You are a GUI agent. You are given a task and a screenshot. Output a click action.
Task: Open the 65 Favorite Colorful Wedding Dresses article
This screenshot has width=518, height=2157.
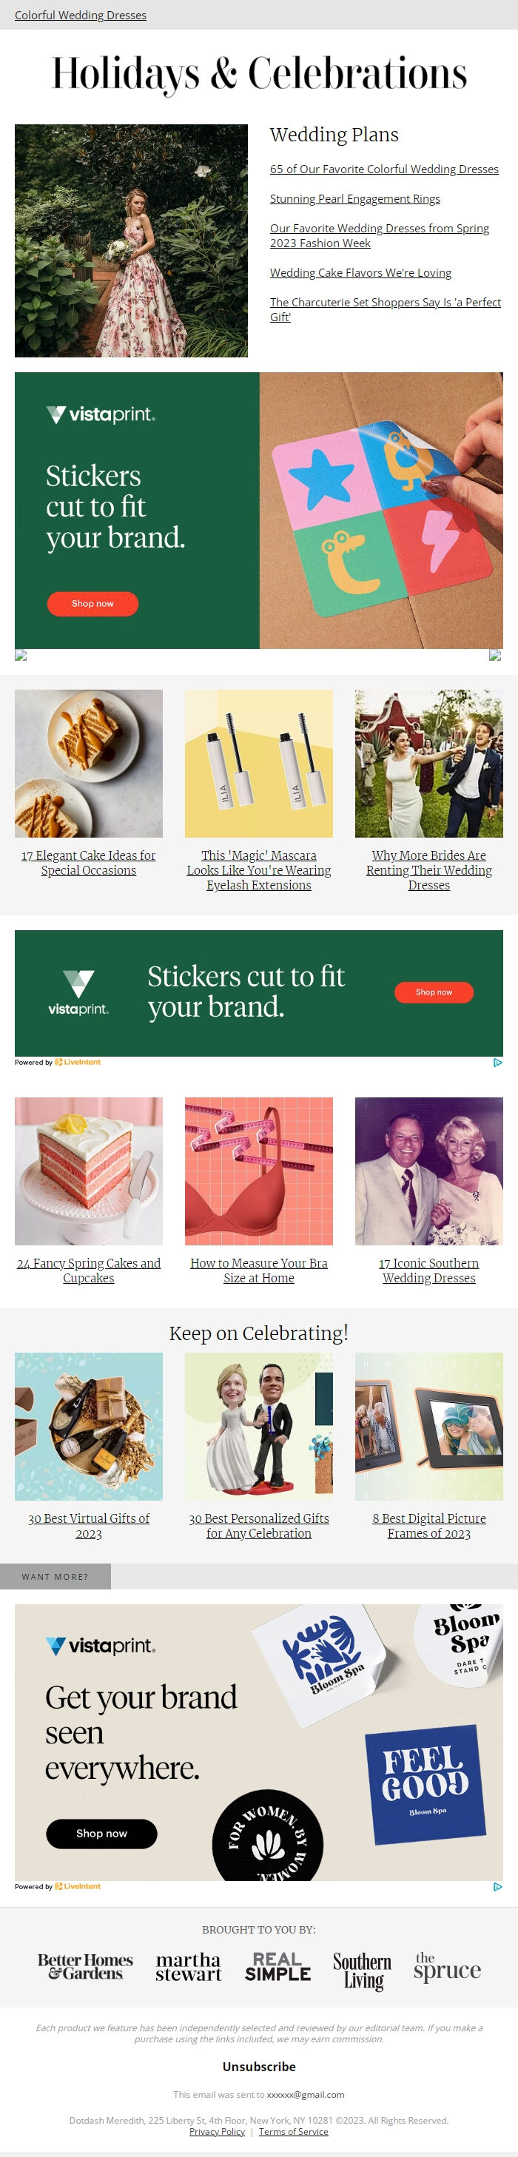(384, 168)
